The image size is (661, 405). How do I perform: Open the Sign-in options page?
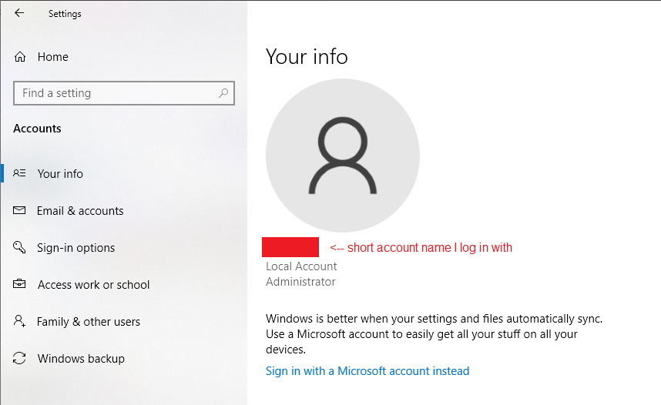[x=75, y=248]
